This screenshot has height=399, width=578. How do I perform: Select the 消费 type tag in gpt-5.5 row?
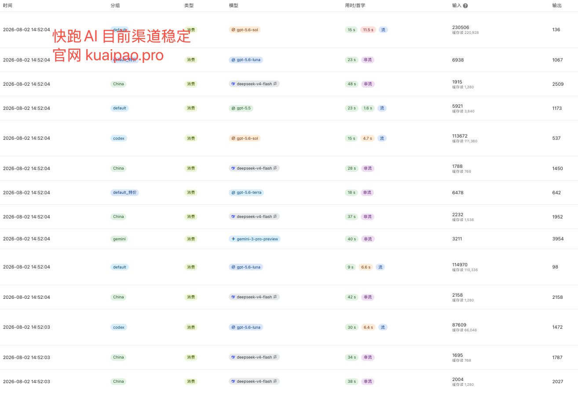tap(191, 108)
